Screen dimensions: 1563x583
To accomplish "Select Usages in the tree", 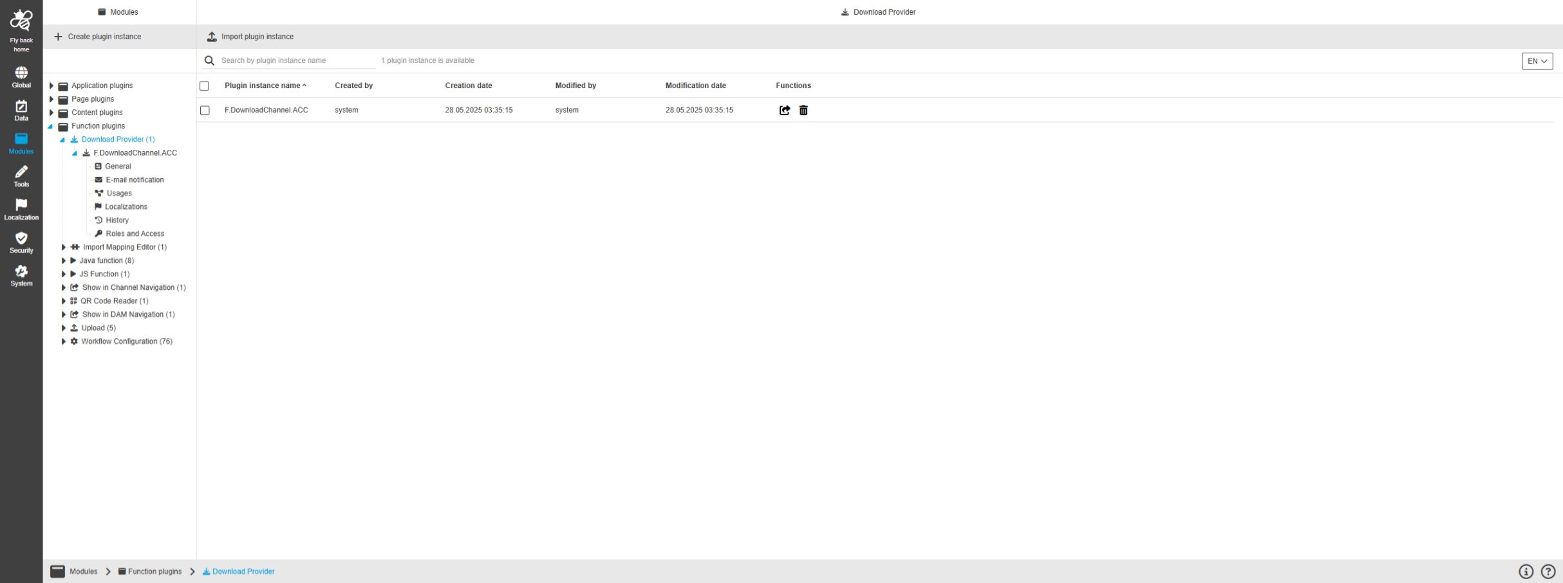I will (x=119, y=193).
